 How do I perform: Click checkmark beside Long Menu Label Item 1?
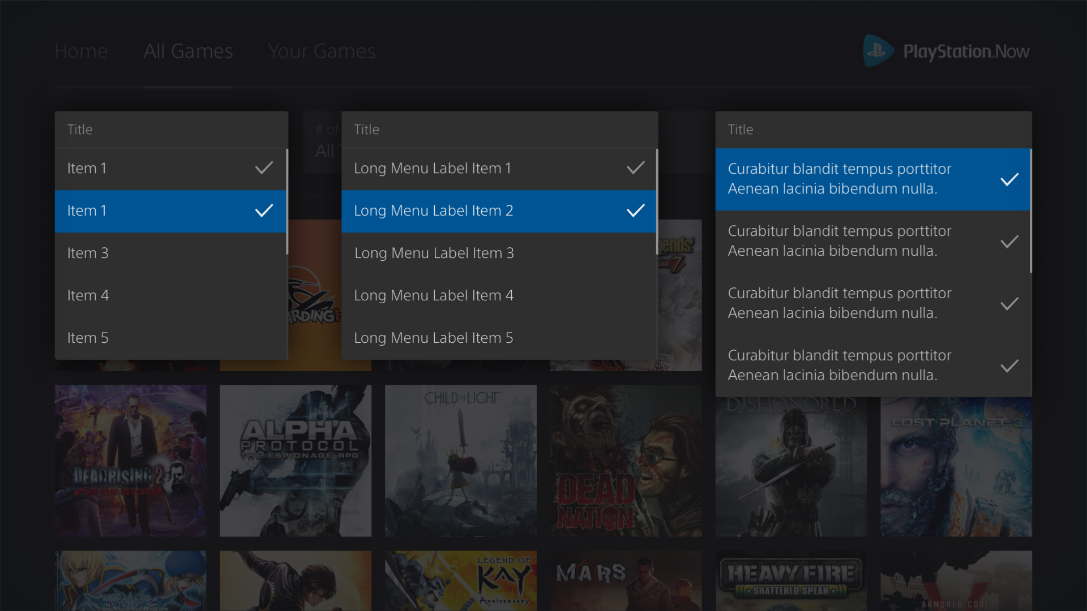tap(635, 168)
